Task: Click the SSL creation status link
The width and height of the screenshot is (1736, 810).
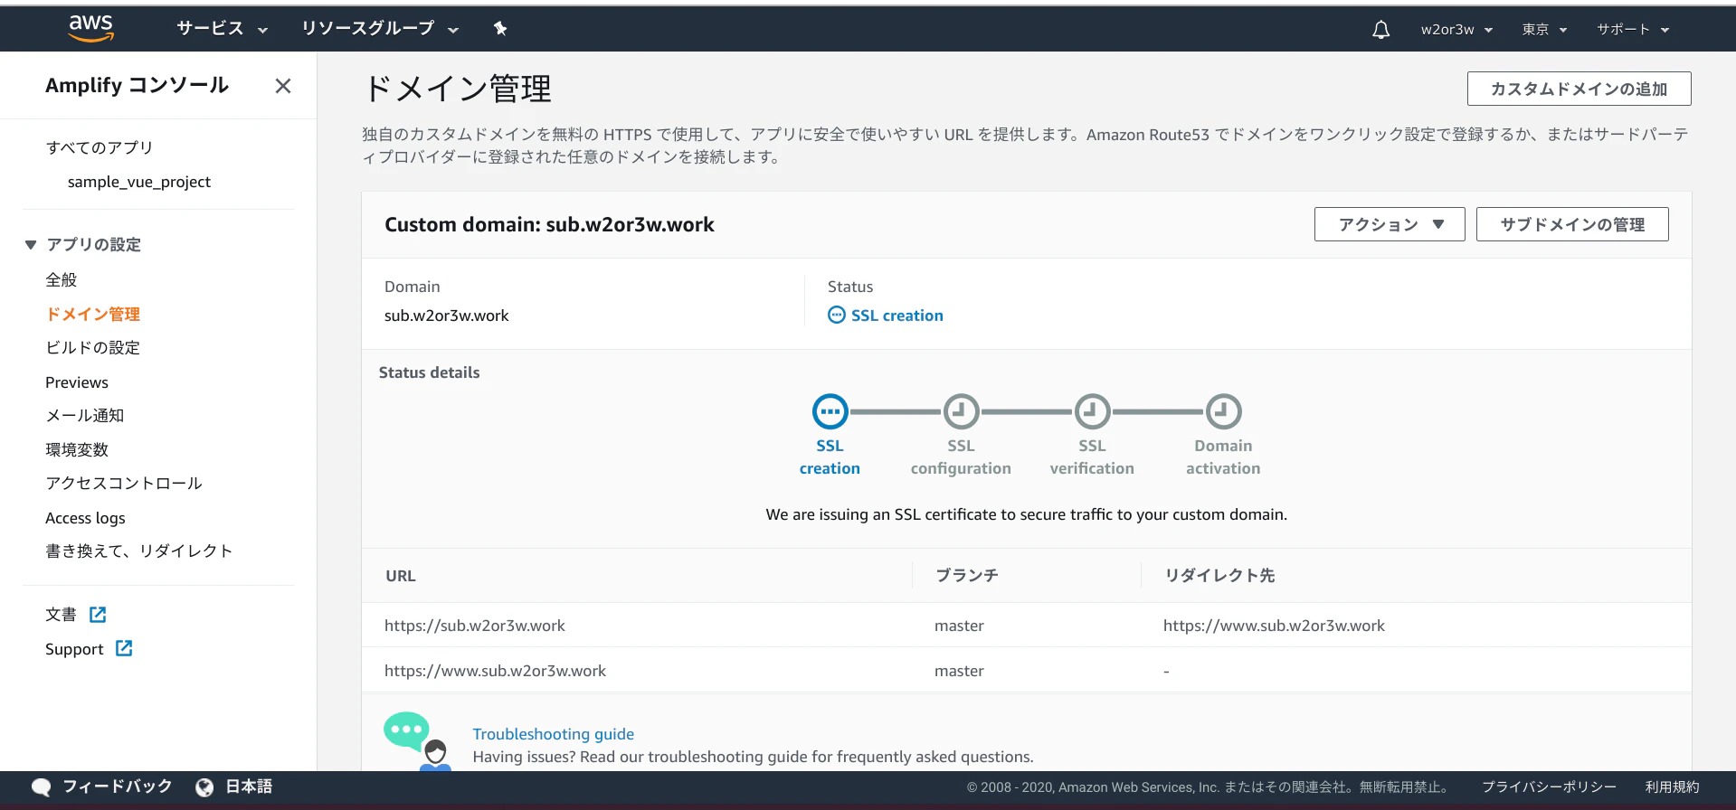Action: [x=897, y=316]
